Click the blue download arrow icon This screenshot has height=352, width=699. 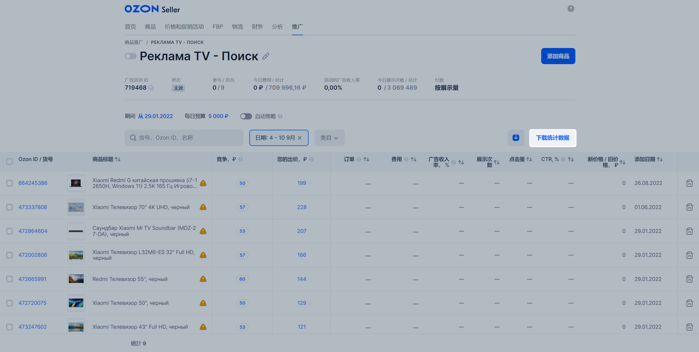tap(516, 138)
